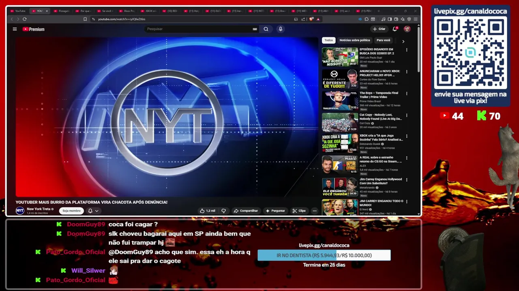Open the browser main menu icon

point(416,19)
